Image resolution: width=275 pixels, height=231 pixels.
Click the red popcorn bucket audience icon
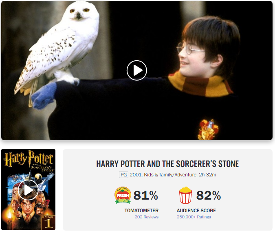[185, 195]
